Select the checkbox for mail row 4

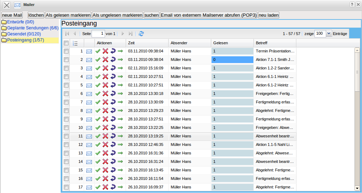coord(66,76)
